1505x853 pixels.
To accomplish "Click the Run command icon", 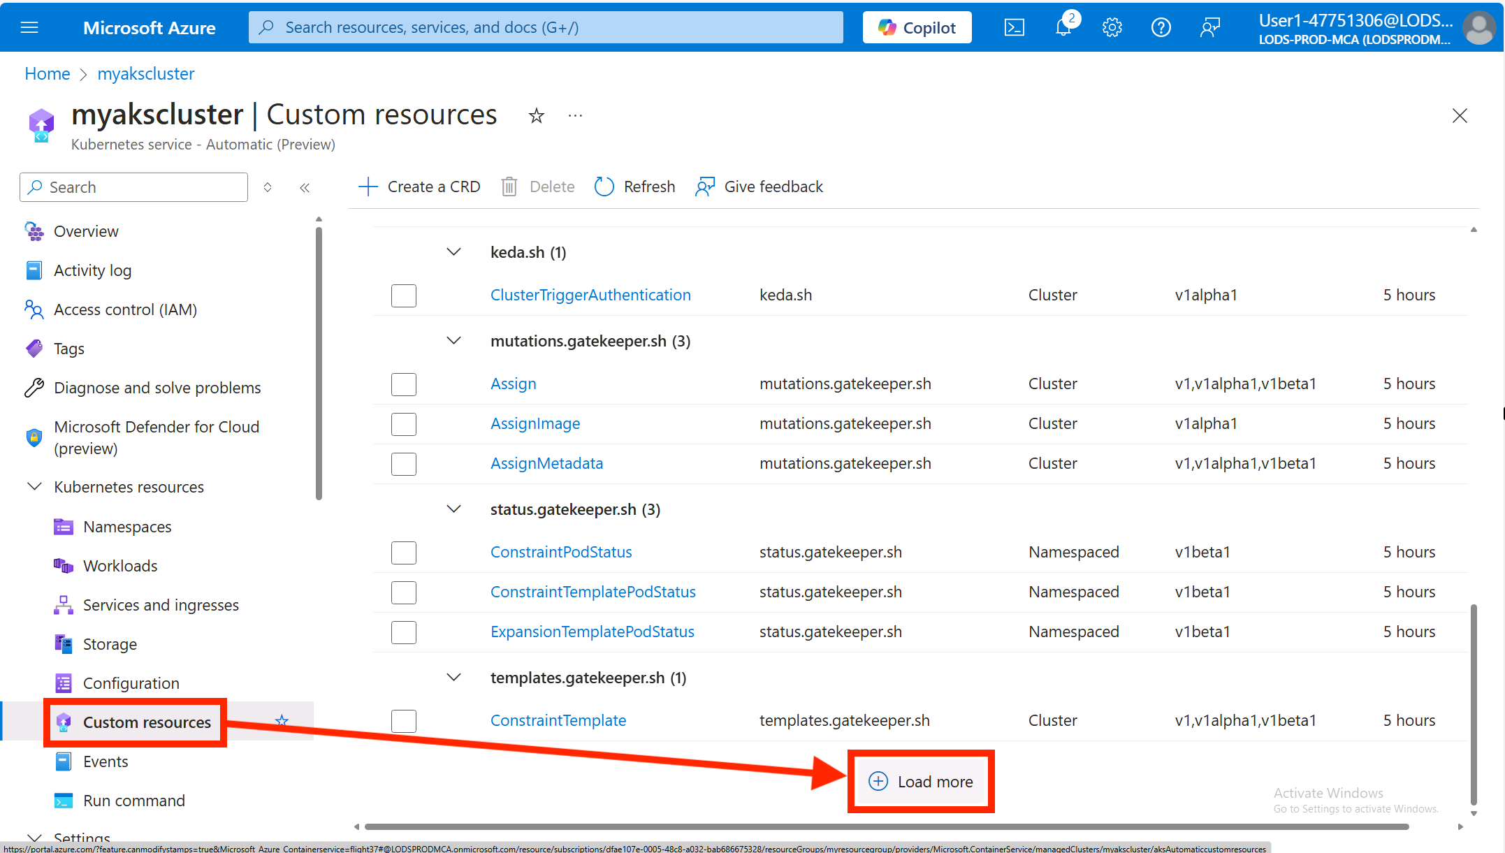I will tap(64, 801).
